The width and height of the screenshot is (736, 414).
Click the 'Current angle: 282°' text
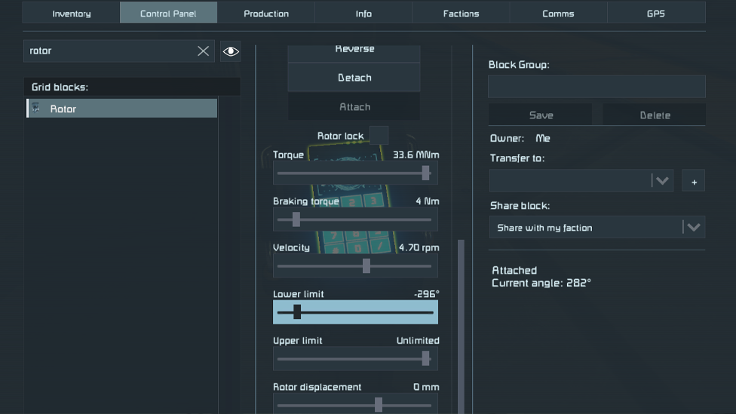[x=541, y=283]
